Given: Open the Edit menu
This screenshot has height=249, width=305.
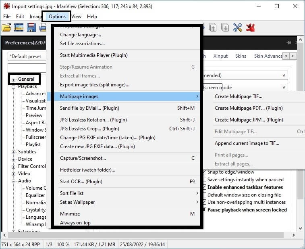Looking at the screenshot, I should coord(20,17).
